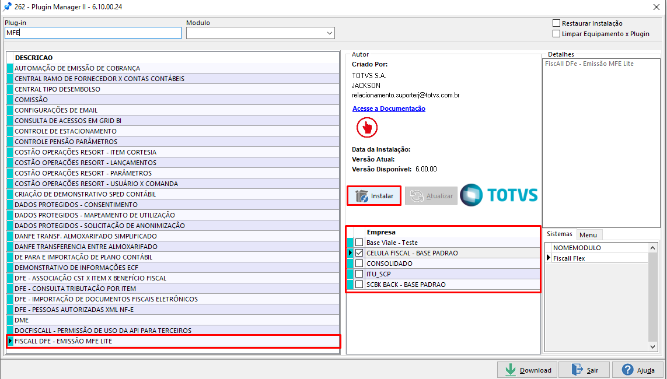
Task: Select DFE - PESSOAS AUTORIZADAS XML NF-E
Action: coord(177,309)
